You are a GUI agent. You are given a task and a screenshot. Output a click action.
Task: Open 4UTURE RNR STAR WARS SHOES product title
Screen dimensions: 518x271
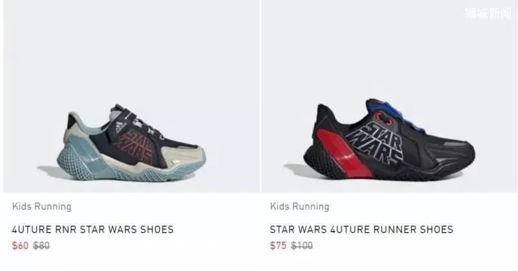pyautogui.click(x=93, y=230)
